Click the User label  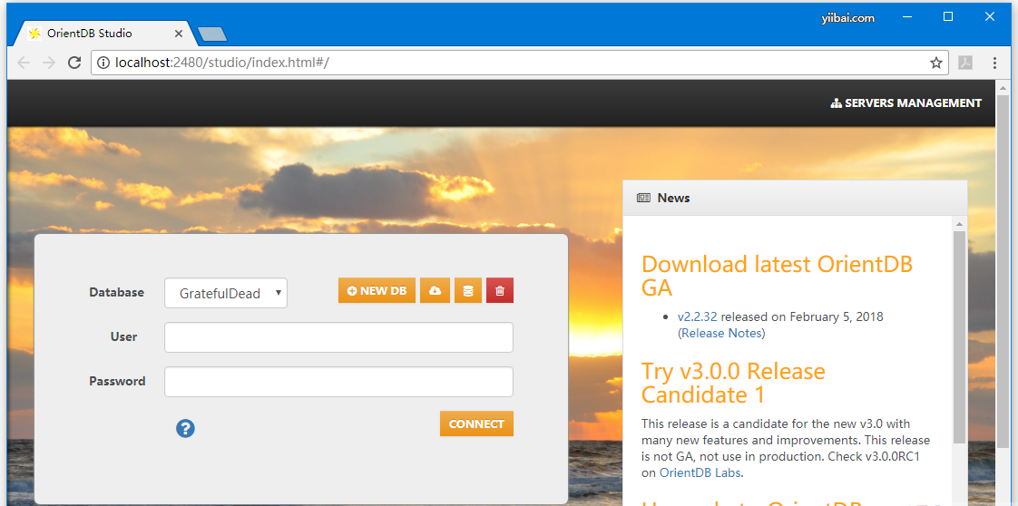point(123,336)
